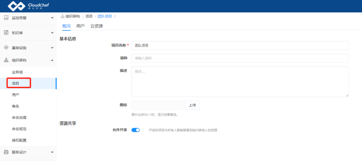The image size is (362, 161).
Task: Click the 项目 breadcrumb link
Action: point(89,16)
